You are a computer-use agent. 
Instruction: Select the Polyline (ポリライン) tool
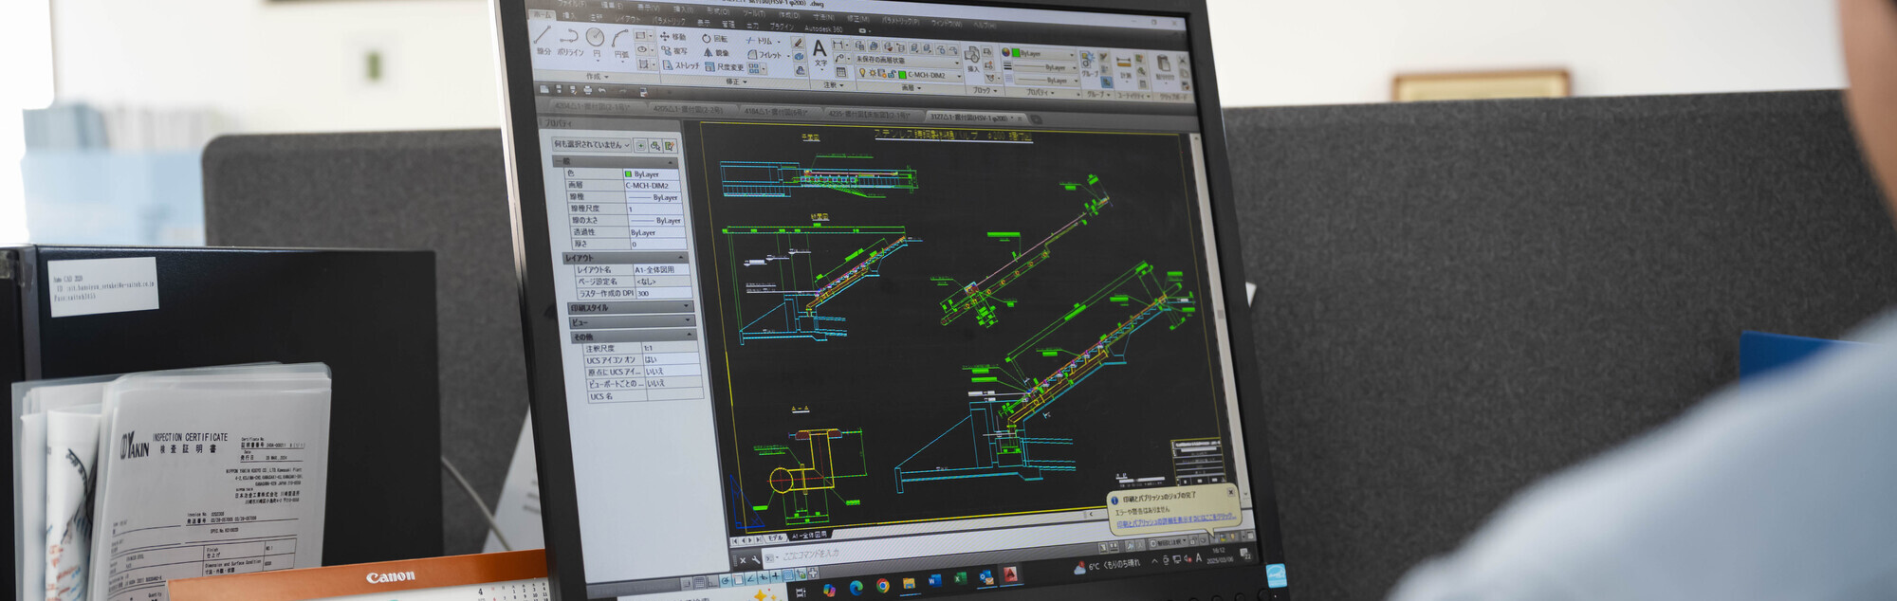pos(569,40)
